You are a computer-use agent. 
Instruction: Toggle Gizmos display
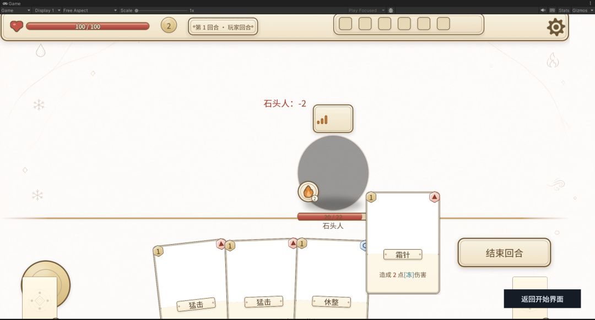point(580,10)
